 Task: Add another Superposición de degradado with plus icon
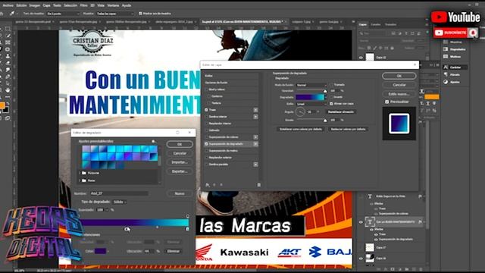pyautogui.click(x=255, y=144)
